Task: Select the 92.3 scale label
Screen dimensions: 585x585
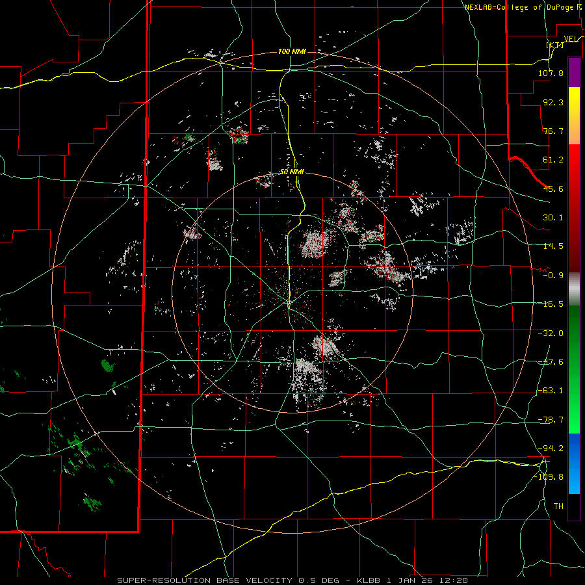Action: pyautogui.click(x=553, y=102)
